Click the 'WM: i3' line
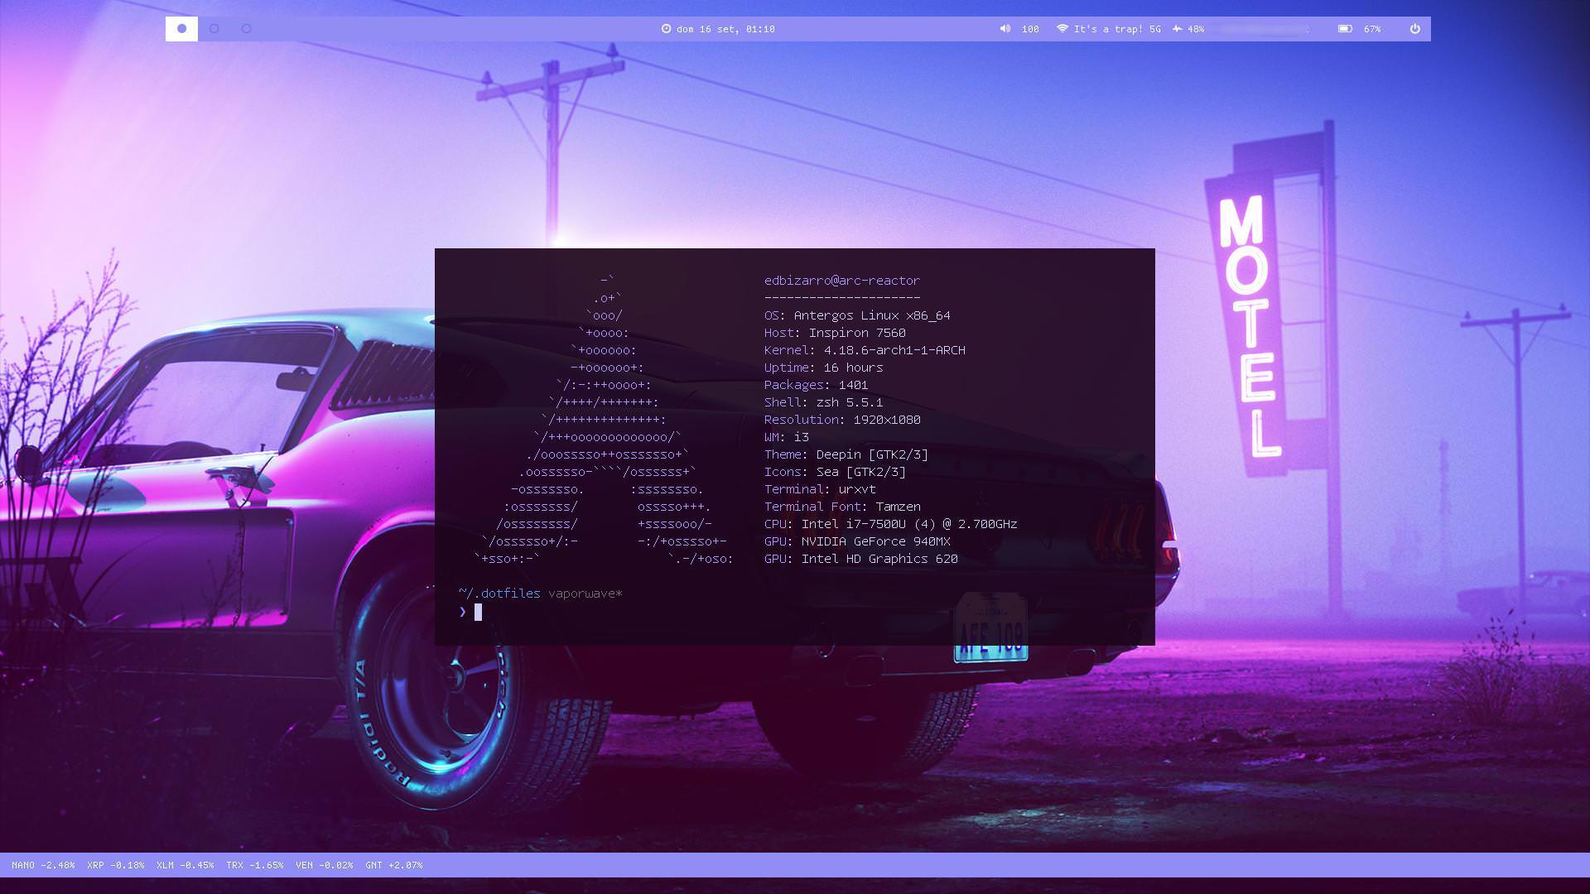Screen dimensions: 1590x894 click(x=786, y=437)
